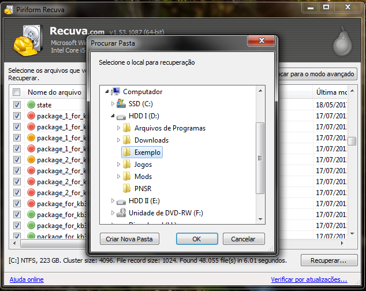
Task: Click the Recuva list horizontal scroll right arrow
Action: coord(342,243)
